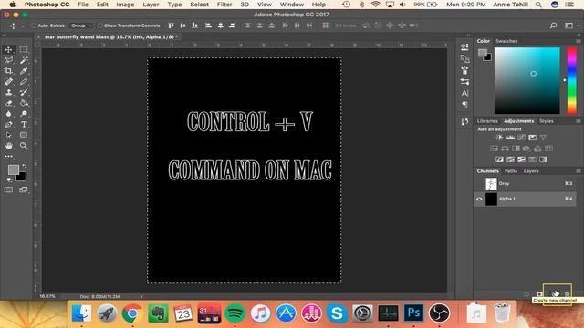Select the Horizontal Type tool
This screenshot has width=584, height=328.
24,124
